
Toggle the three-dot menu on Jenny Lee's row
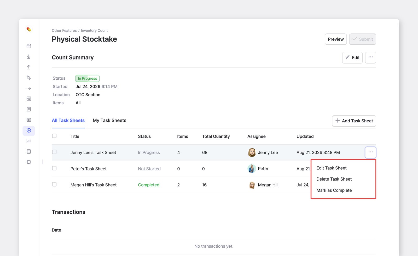pos(370,152)
